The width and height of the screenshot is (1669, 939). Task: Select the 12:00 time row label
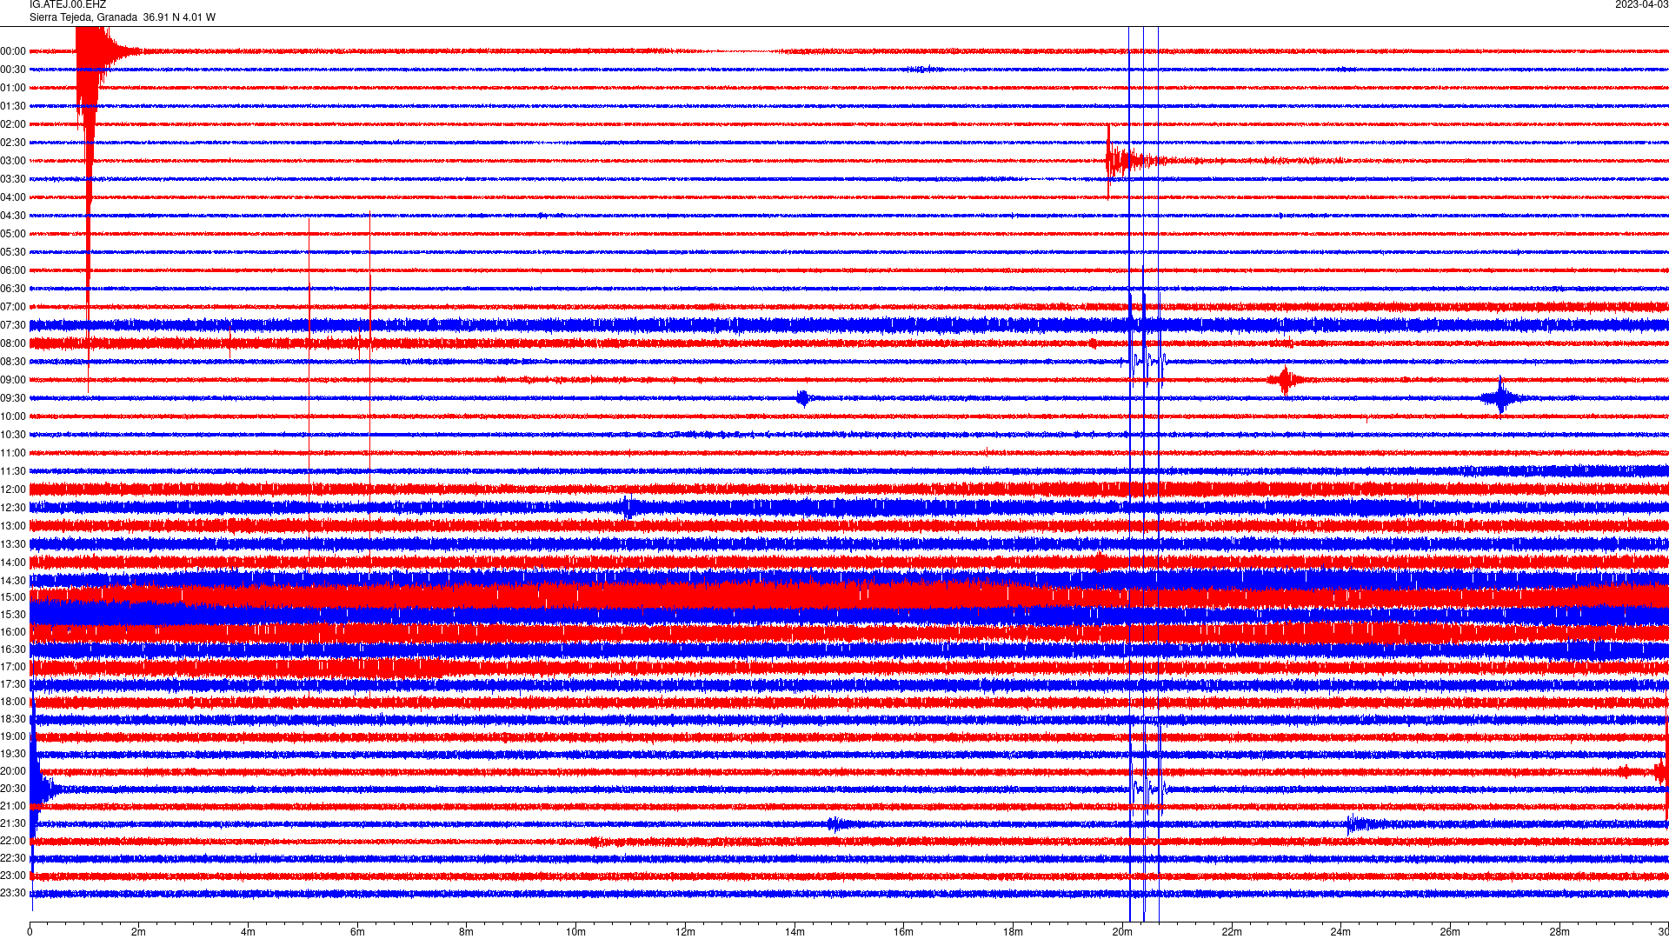pos(13,489)
